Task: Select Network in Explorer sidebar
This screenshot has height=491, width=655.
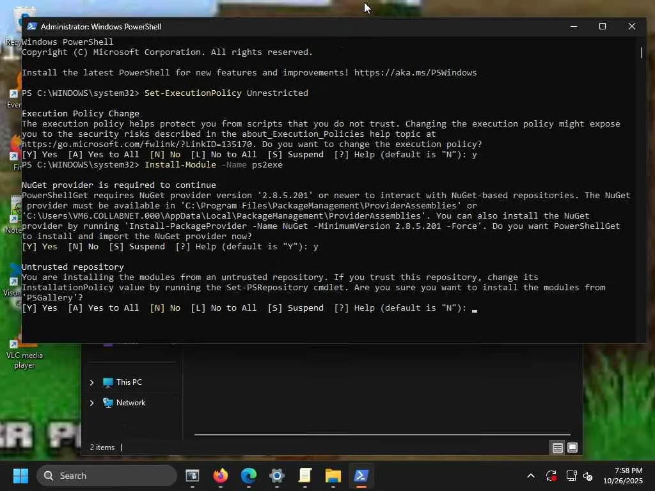Action: pyautogui.click(x=130, y=403)
